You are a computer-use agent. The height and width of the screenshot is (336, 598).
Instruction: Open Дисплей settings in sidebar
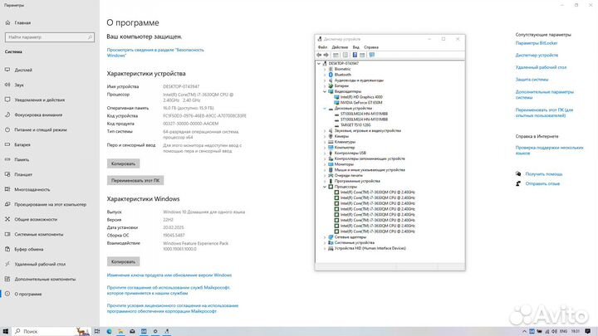23,70
